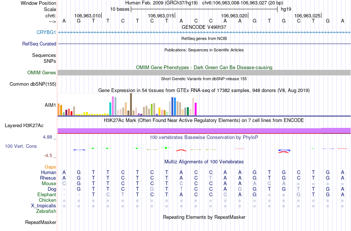The image size is (351, 231).
Task: Click position label 106,963,010
Action: (88, 16)
